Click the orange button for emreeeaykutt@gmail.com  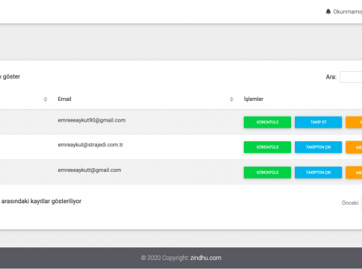354,173
